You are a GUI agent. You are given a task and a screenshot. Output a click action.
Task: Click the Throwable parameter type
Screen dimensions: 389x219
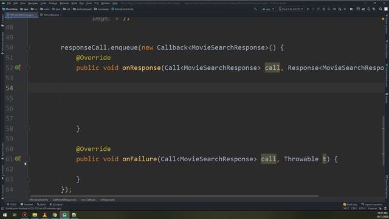pos(301,159)
